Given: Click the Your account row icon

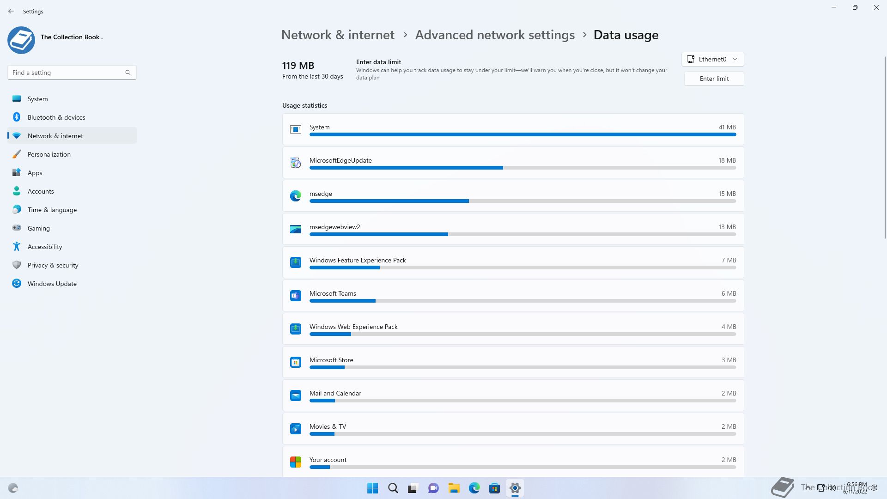Looking at the screenshot, I should pyautogui.click(x=296, y=462).
